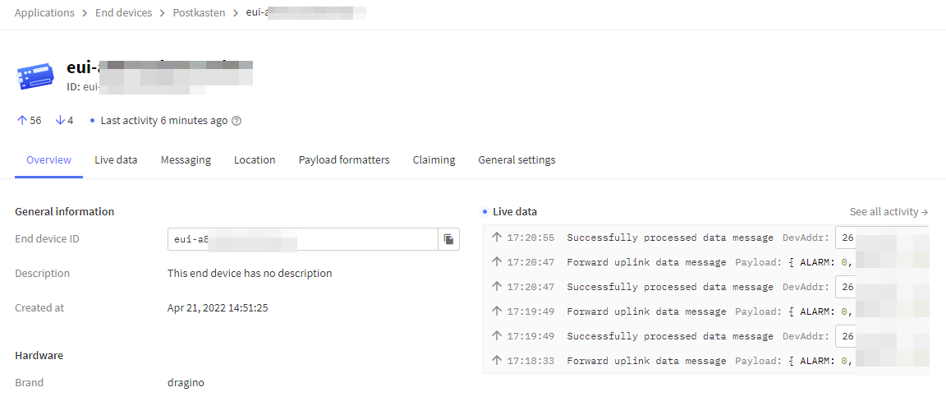This screenshot has width=946, height=406.
Task: Open the 17:19:49 forward uplink message
Action: tap(706, 311)
